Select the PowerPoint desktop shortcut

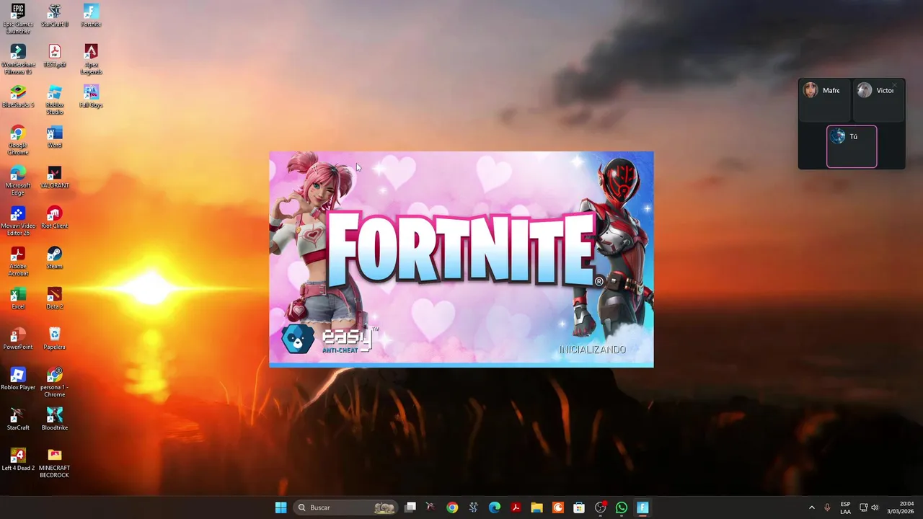(18, 339)
